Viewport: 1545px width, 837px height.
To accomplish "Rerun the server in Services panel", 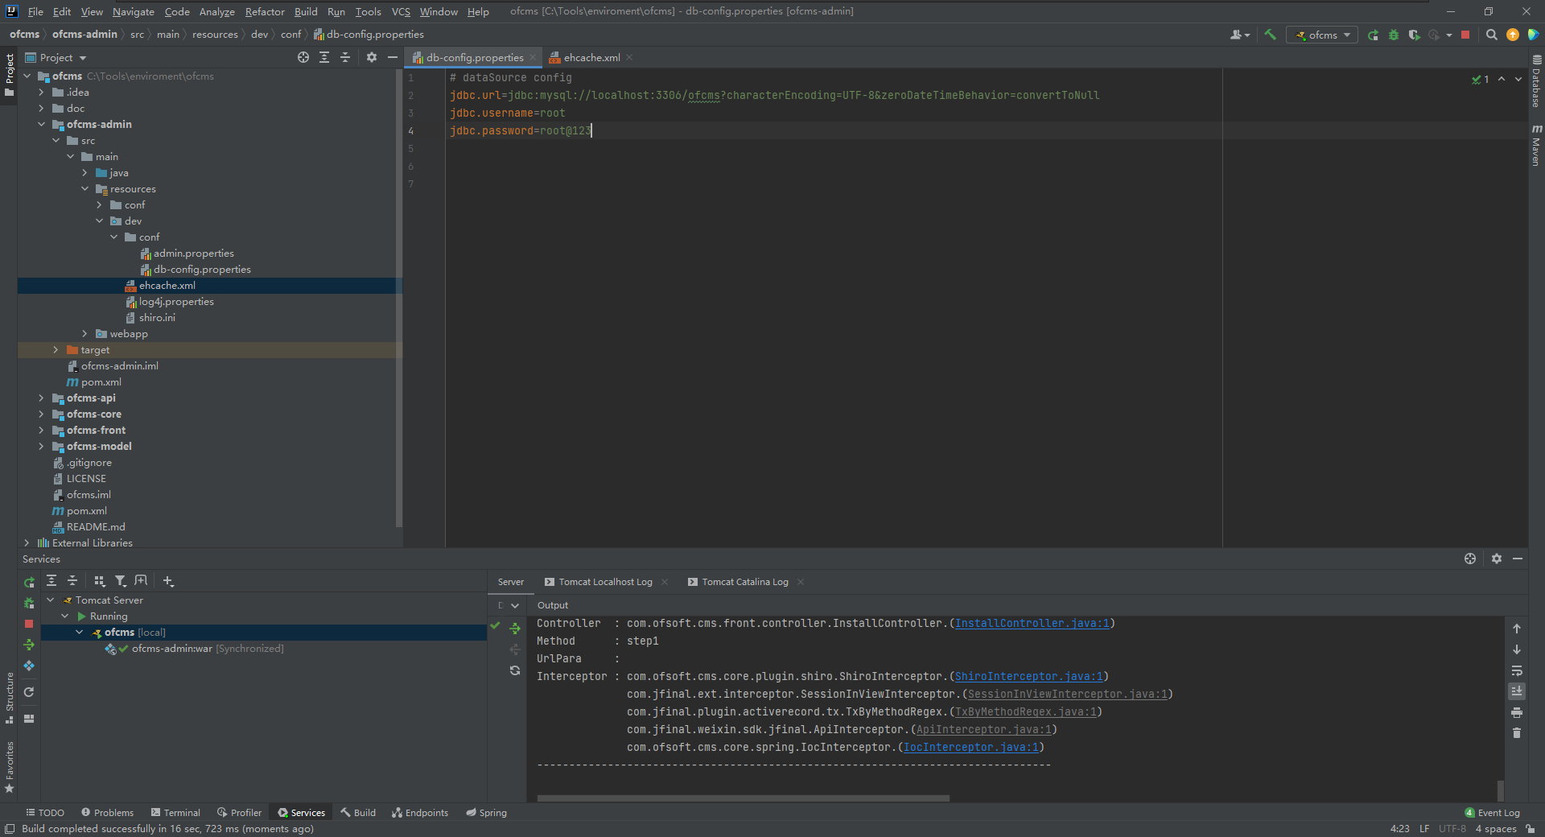I will coord(29,582).
